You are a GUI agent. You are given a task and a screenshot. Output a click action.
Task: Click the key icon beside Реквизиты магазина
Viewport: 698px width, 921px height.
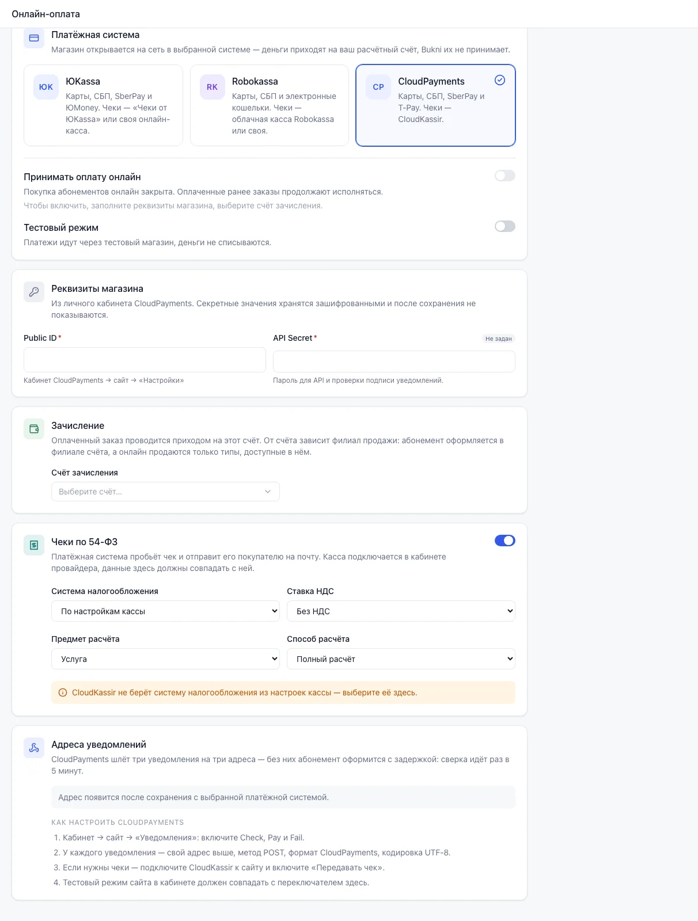pyautogui.click(x=34, y=292)
